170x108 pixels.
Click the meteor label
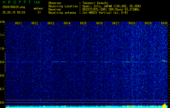click(38, 8)
